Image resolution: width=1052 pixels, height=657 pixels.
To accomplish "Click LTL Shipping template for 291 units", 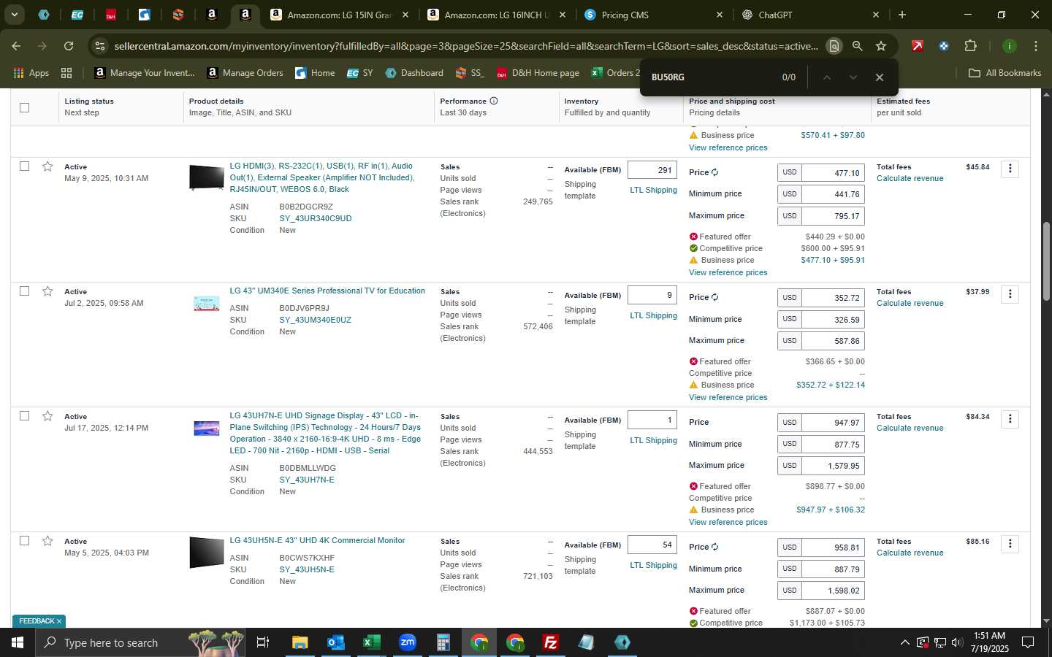I will click(x=653, y=191).
